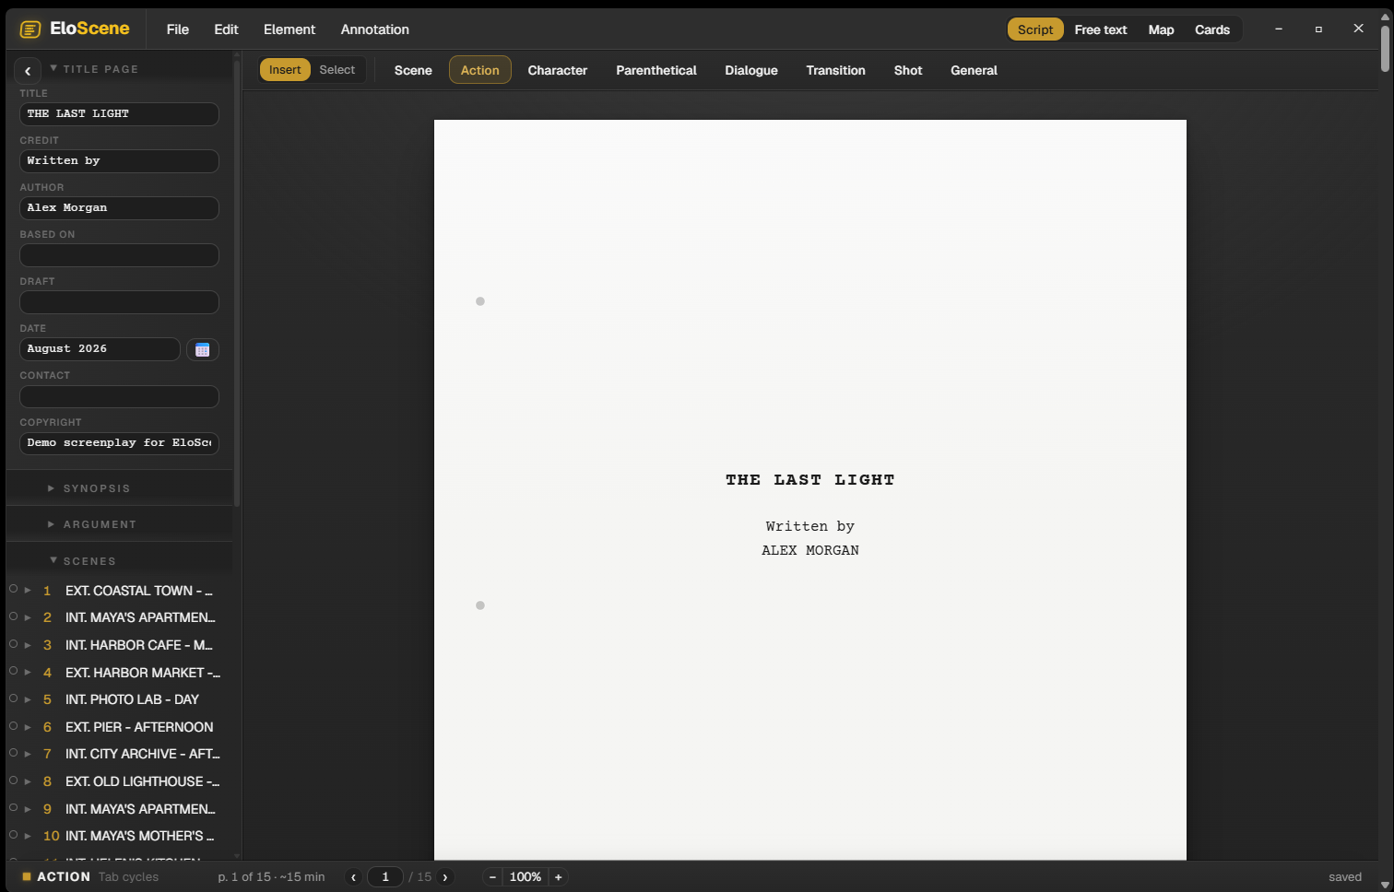Switch to Free text view
Image resolution: width=1394 pixels, height=892 pixels.
tap(1101, 29)
